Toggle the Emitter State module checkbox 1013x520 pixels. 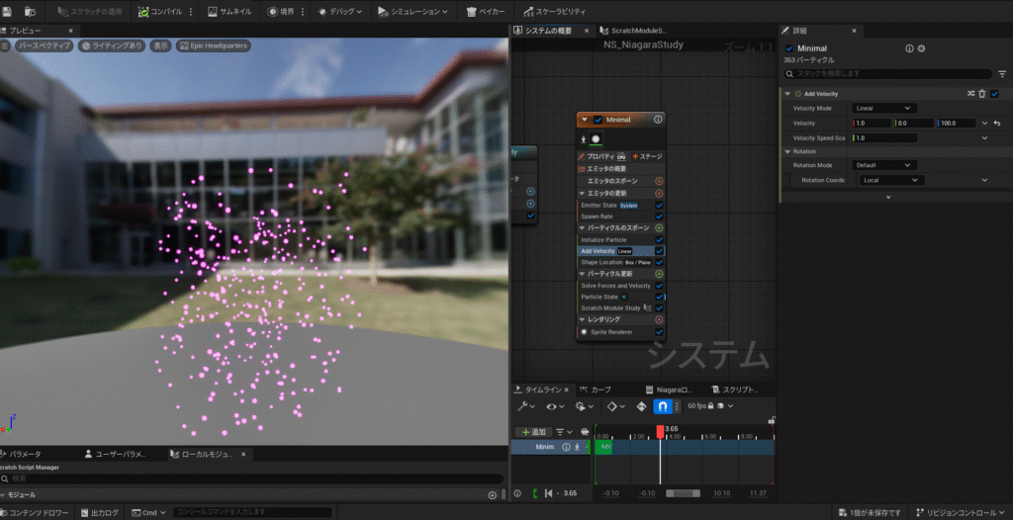tap(659, 206)
